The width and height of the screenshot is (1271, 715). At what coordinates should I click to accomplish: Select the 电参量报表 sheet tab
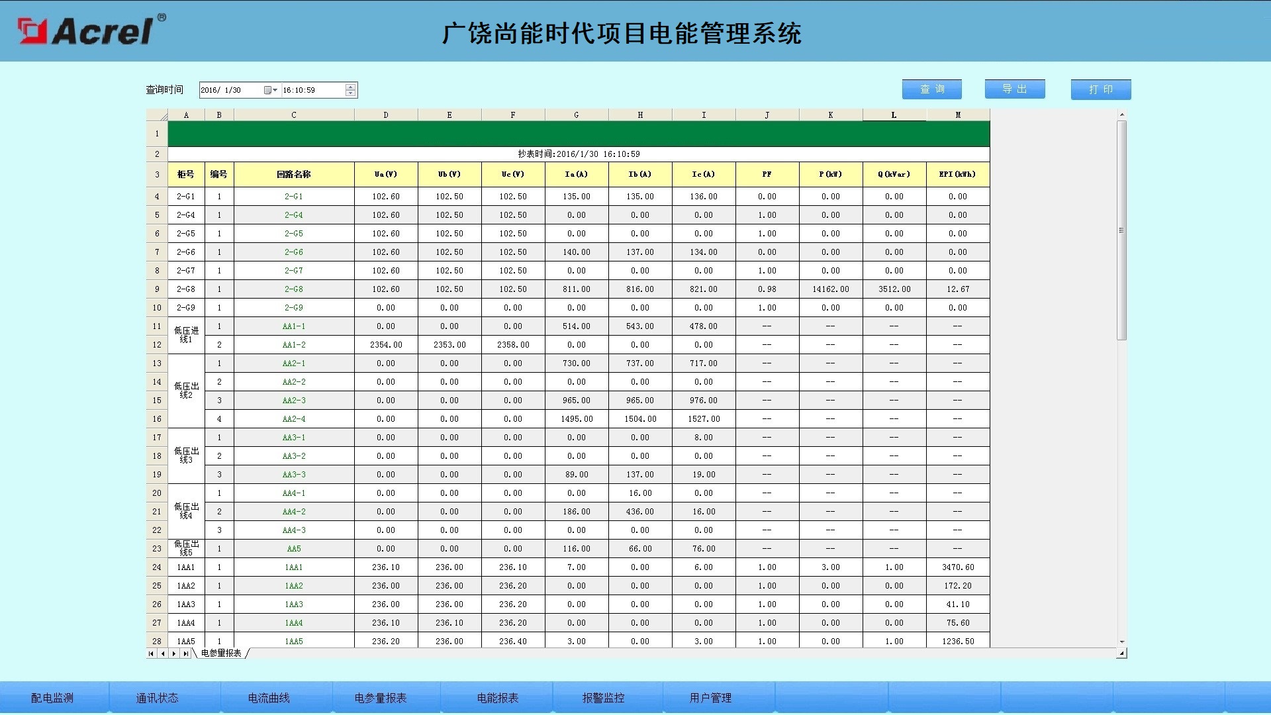221,653
